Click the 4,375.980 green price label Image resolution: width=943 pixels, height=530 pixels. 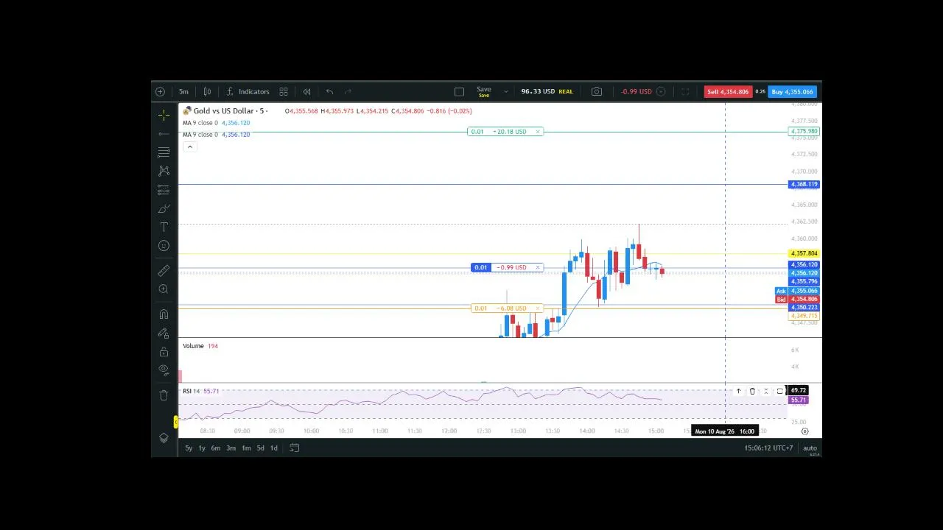(803, 132)
